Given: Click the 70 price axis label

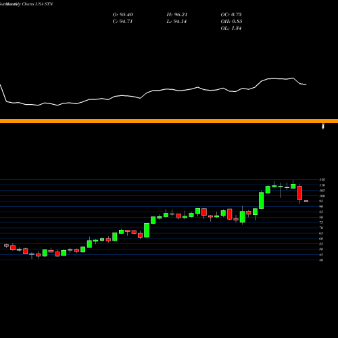Looking at the screenshot, I should pyautogui.click(x=321, y=228).
